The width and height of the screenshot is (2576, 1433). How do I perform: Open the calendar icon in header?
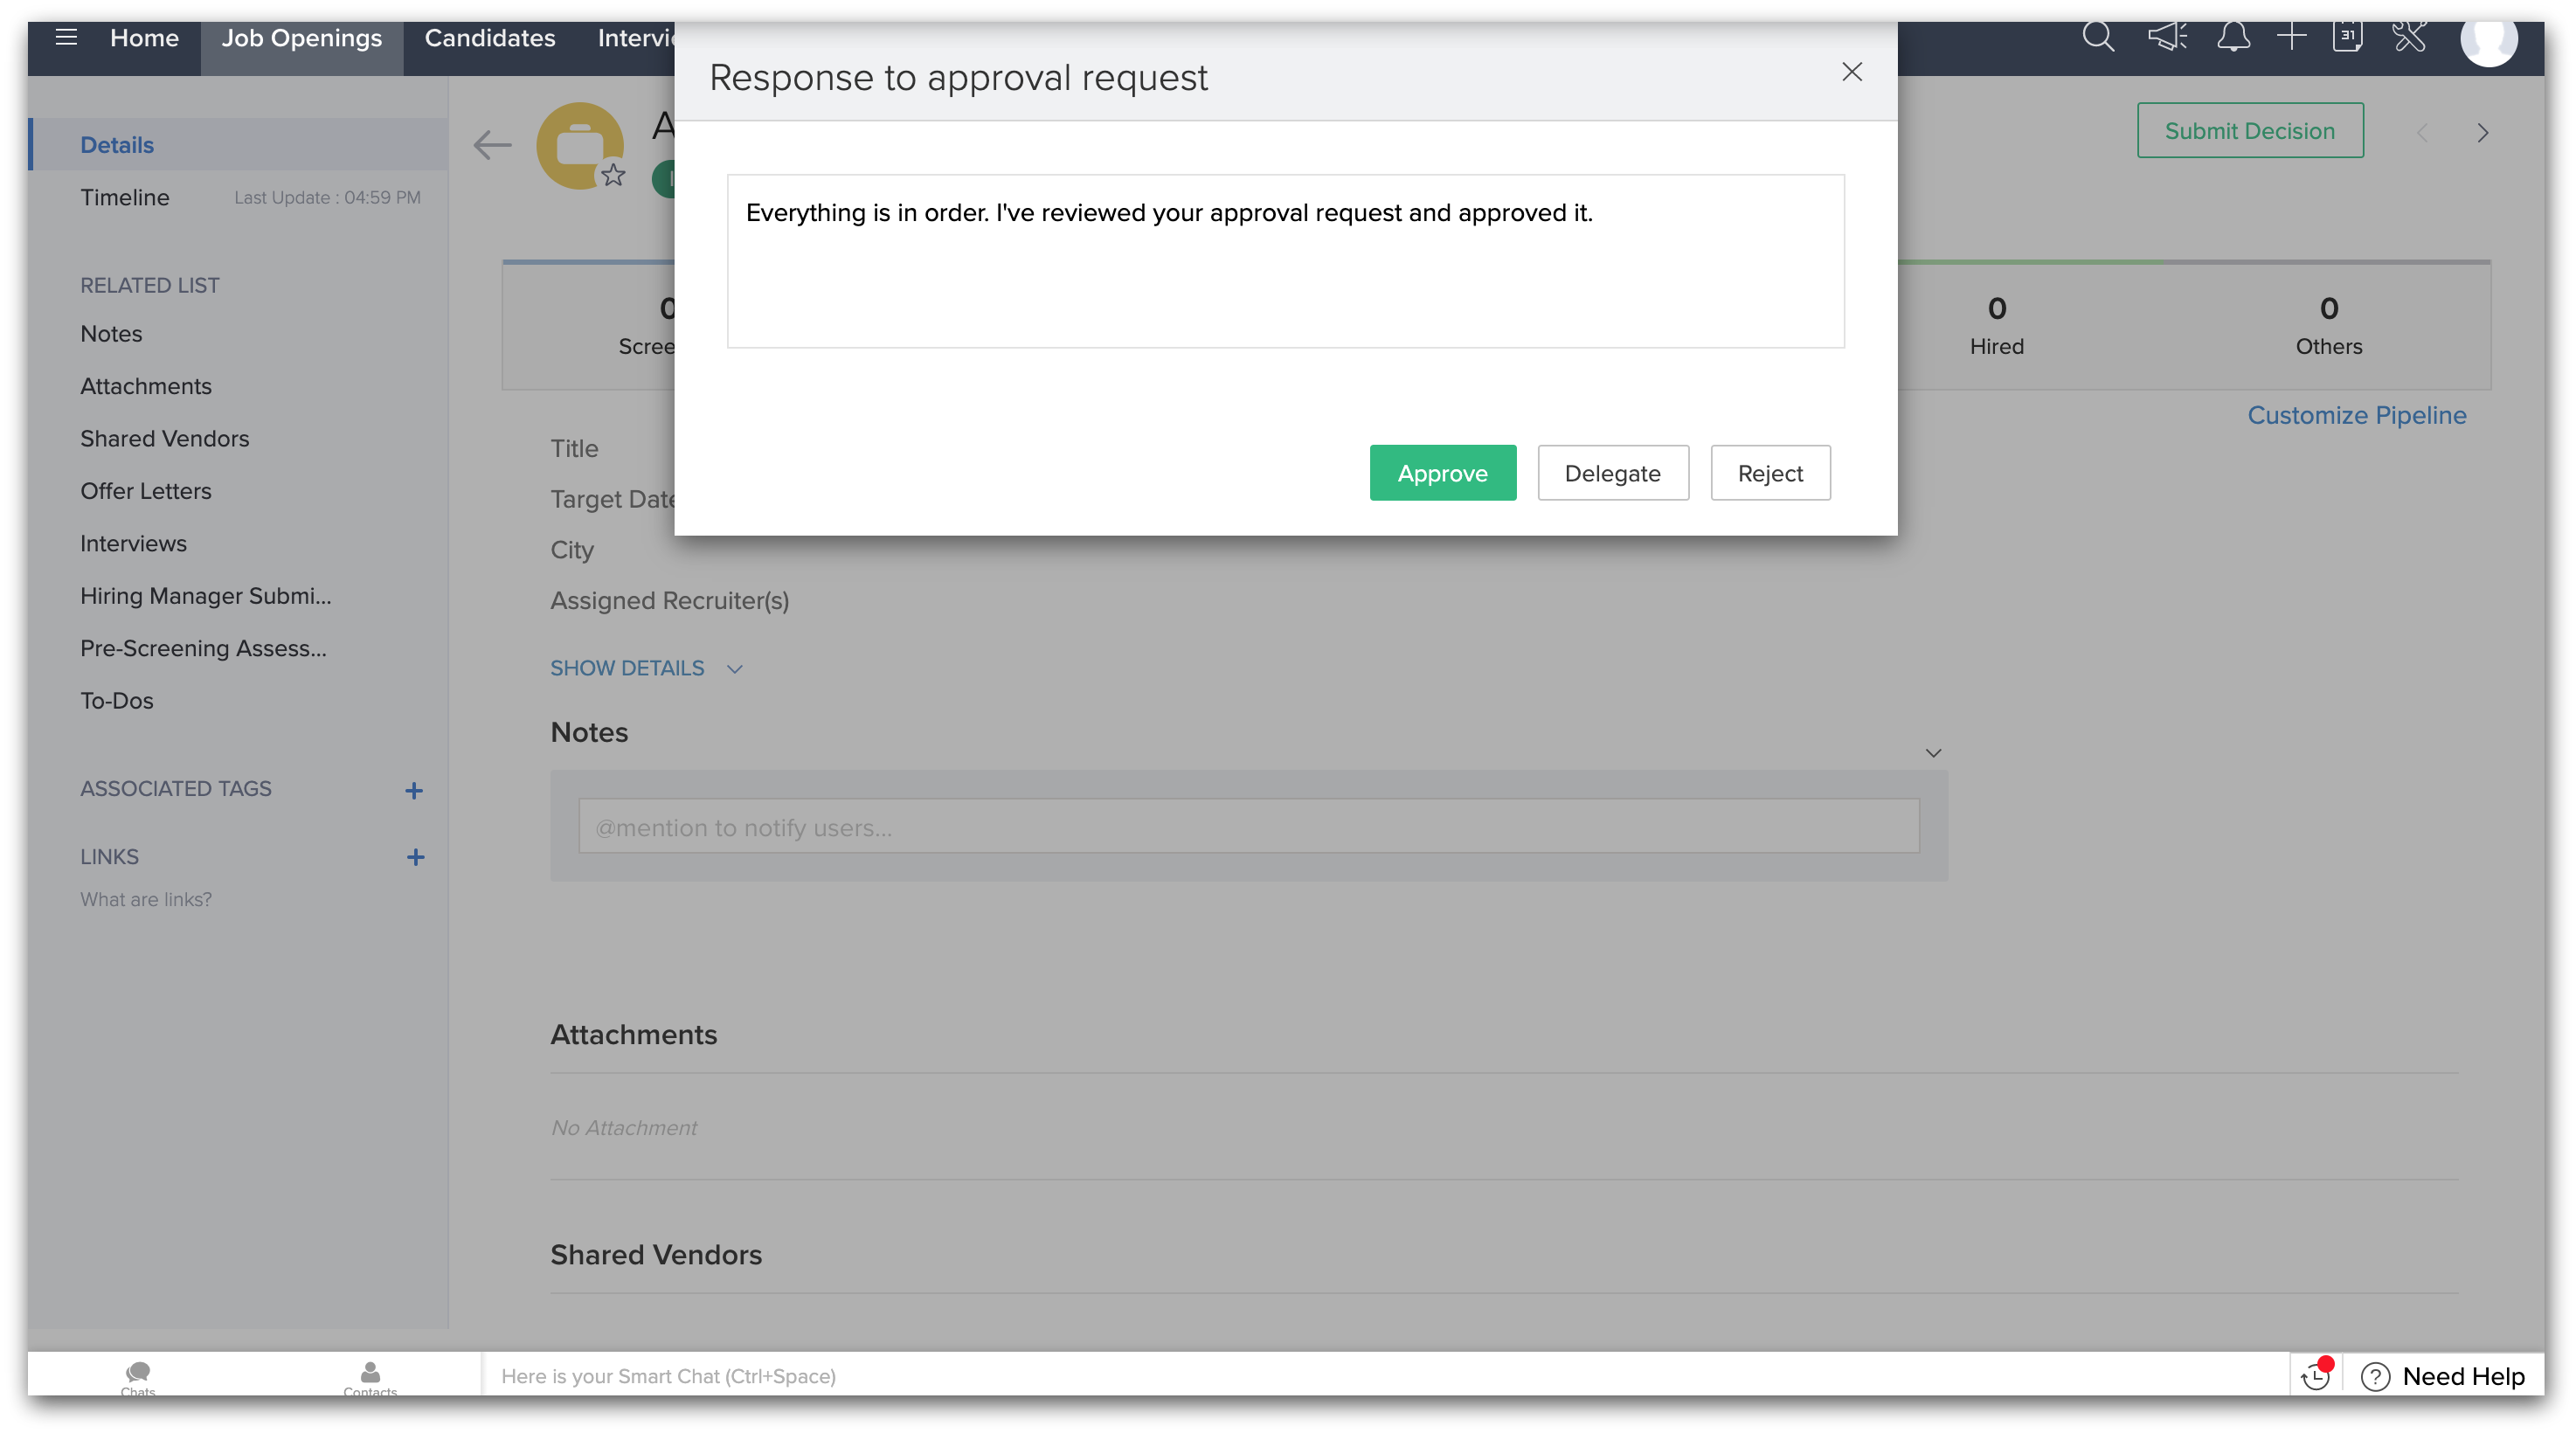click(2347, 38)
